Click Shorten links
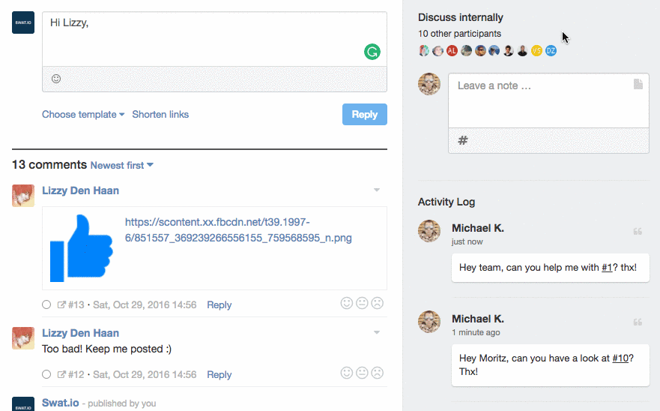Viewport: 660px width, 411px height. pyautogui.click(x=160, y=115)
